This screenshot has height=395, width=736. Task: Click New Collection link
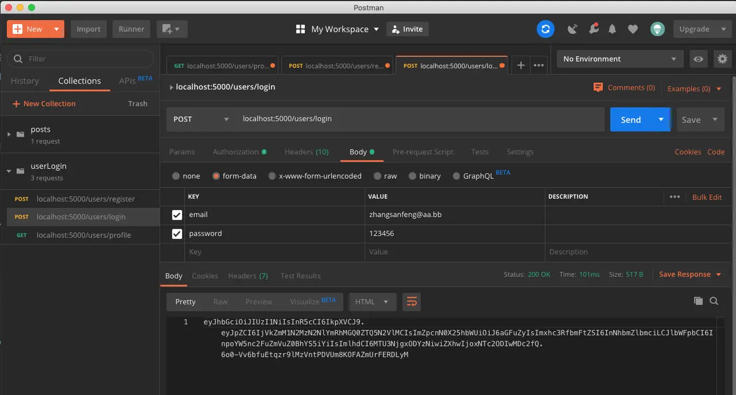(44, 103)
